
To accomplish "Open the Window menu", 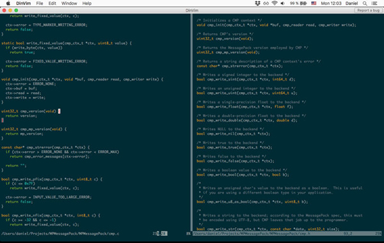I will 69,3.
